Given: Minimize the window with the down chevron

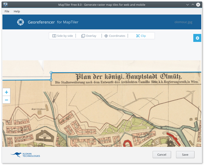Looking at the screenshot, I should click(187, 5).
